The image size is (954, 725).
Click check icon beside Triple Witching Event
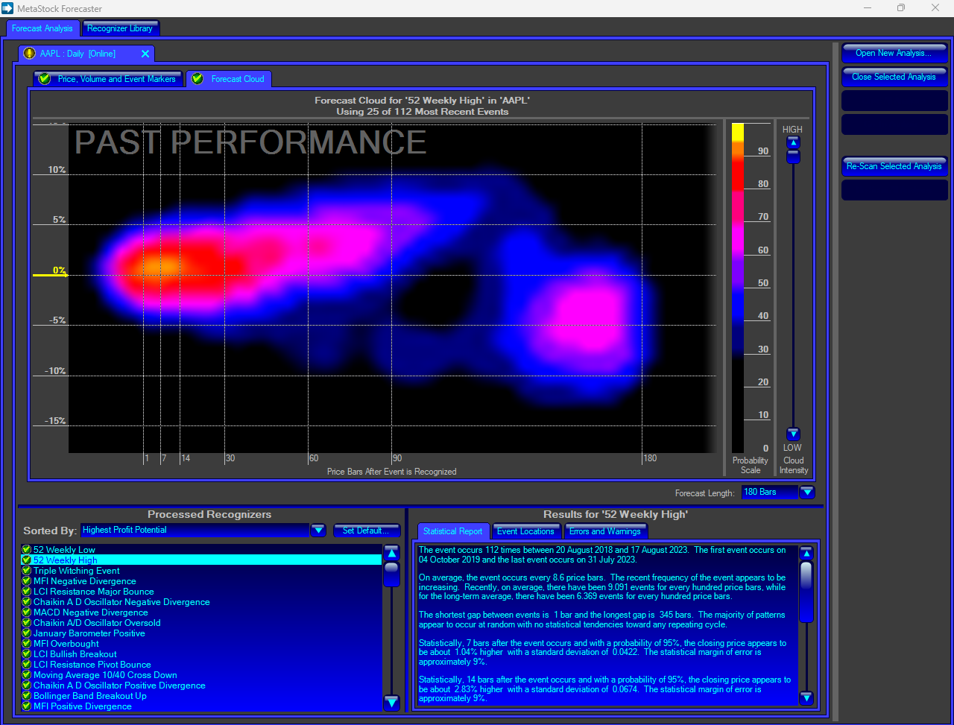coord(27,571)
